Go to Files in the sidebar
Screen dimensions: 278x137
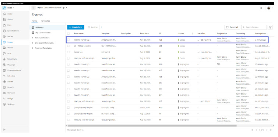pyautogui.click(x=9, y=25)
